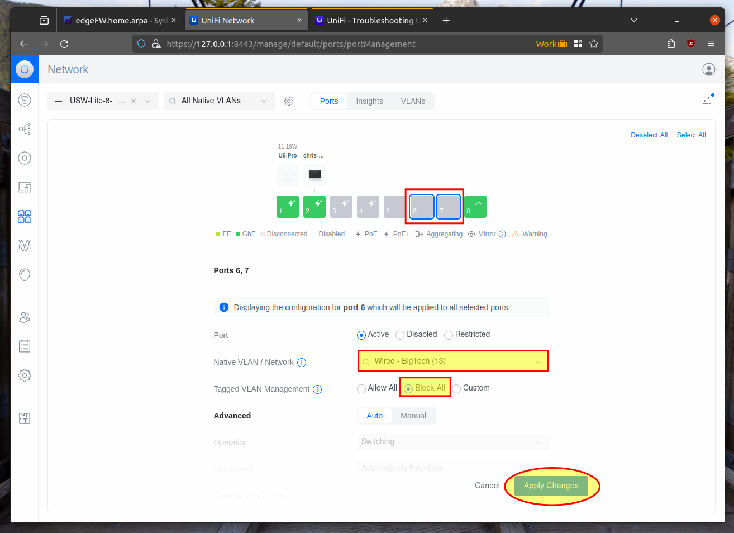Open the floorplan icon at sidebar bottom
Screen dimensions: 734x533
[x=25, y=418]
